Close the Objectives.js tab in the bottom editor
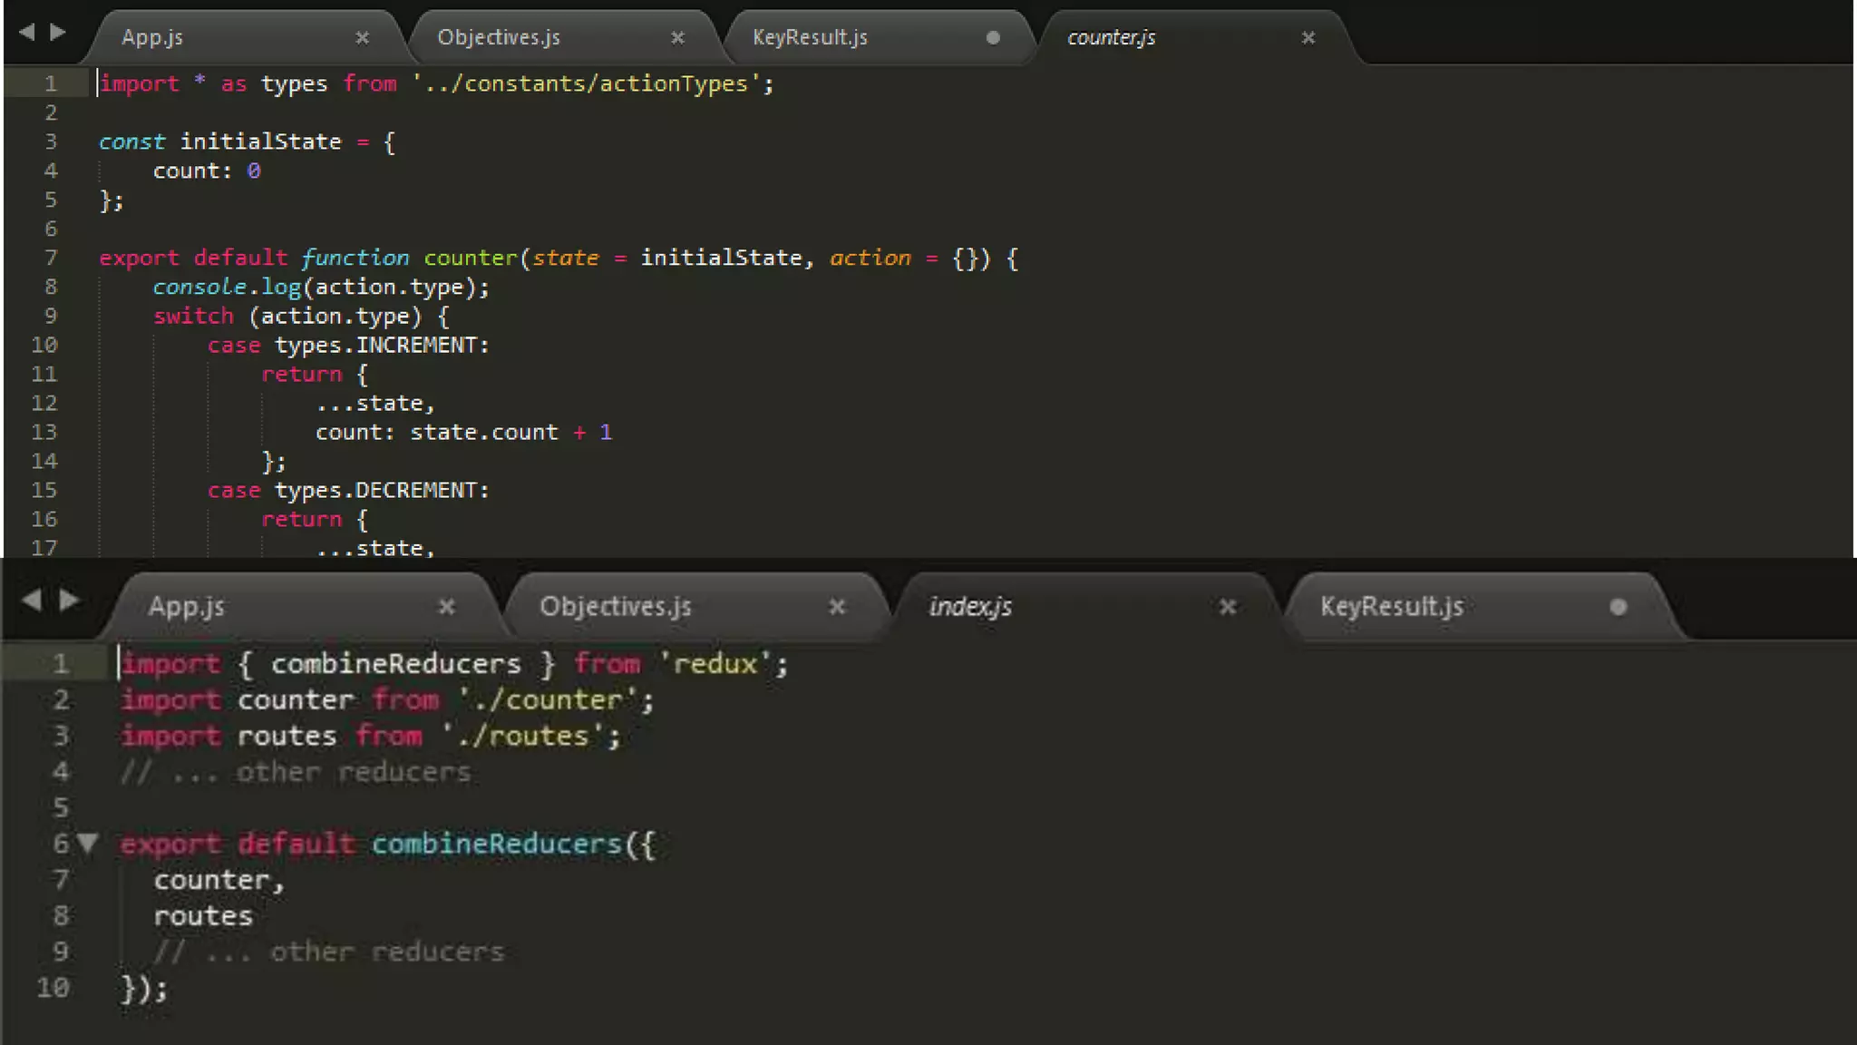This screenshot has width=1857, height=1045. tap(837, 606)
